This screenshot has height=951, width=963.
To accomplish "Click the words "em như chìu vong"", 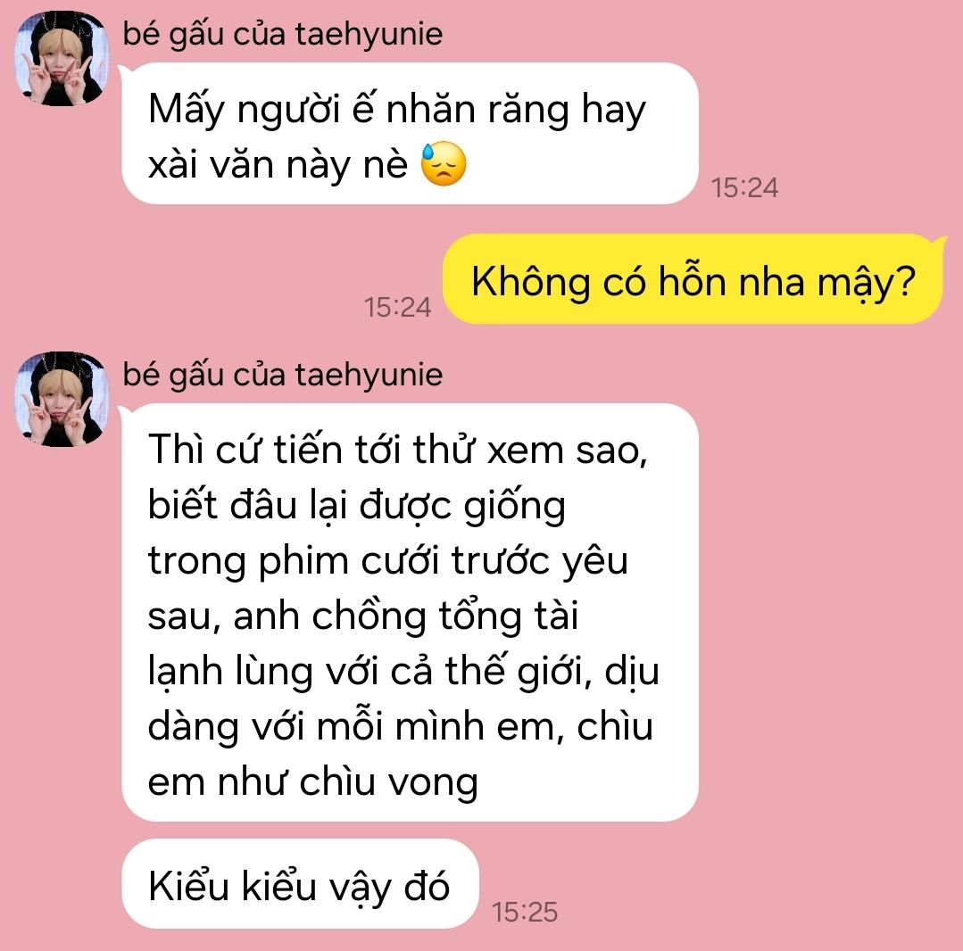I will point(313,782).
